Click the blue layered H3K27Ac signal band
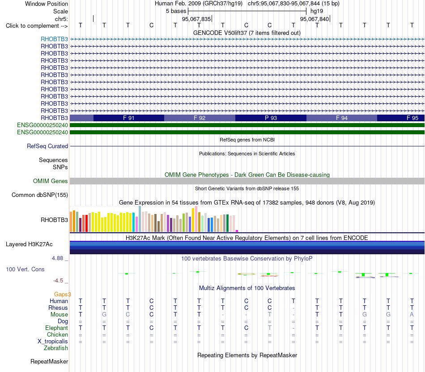425x372 pixels. (247, 248)
